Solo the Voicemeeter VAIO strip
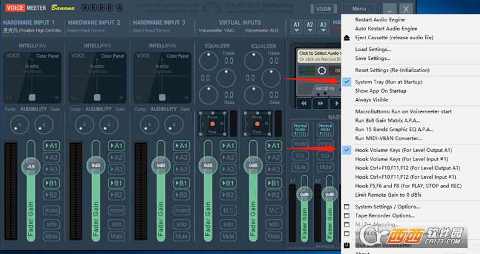Image resolution: width=480 pixels, height=254 pixels. coord(228,224)
